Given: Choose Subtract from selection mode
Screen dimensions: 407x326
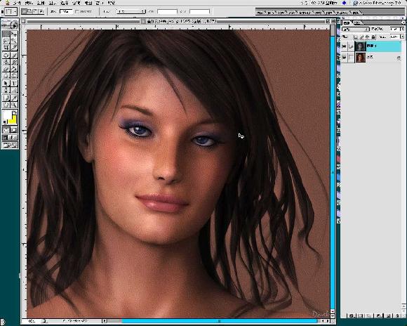Looking at the screenshot, I should (36, 11).
